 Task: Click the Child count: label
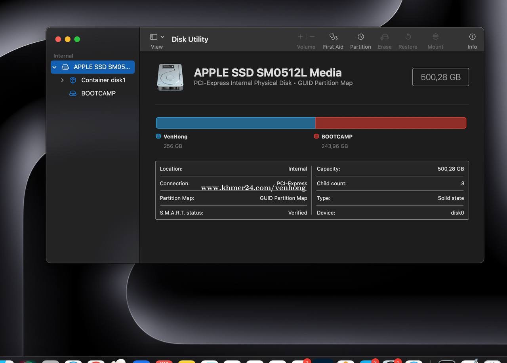tap(332, 183)
